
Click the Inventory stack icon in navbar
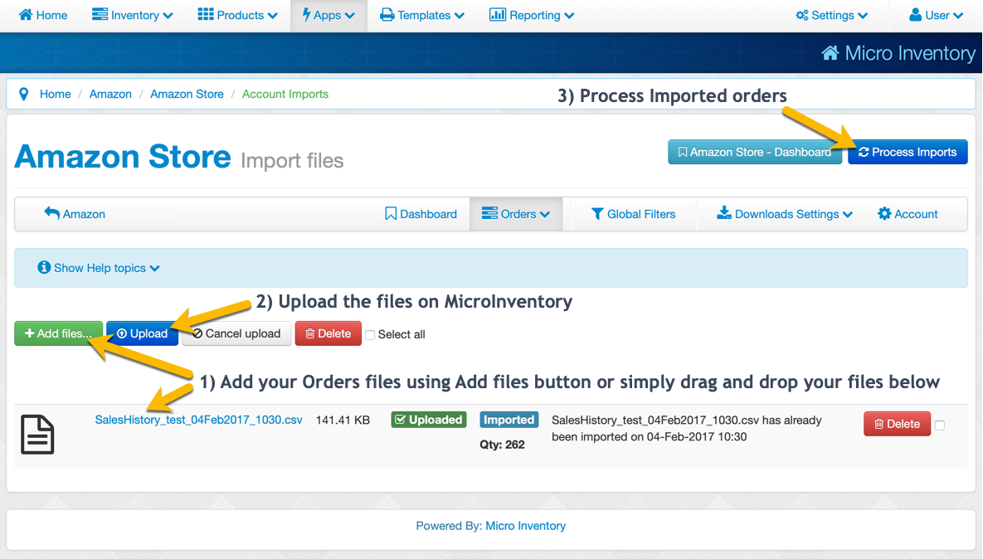pyautogui.click(x=100, y=14)
